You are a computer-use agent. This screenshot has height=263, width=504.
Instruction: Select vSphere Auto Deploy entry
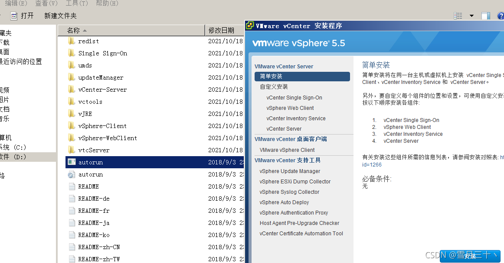pyautogui.click(x=284, y=202)
